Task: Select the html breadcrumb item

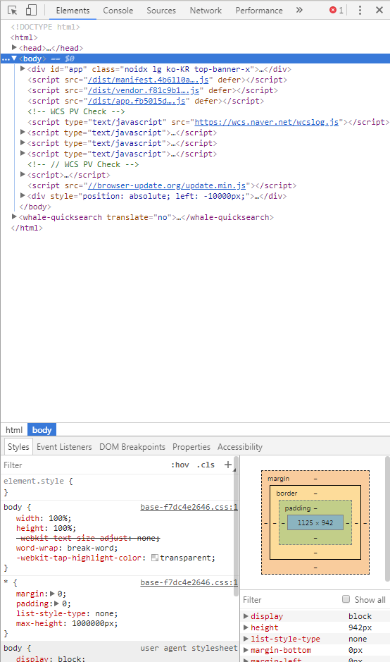Action: pyautogui.click(x=14, y=430)
